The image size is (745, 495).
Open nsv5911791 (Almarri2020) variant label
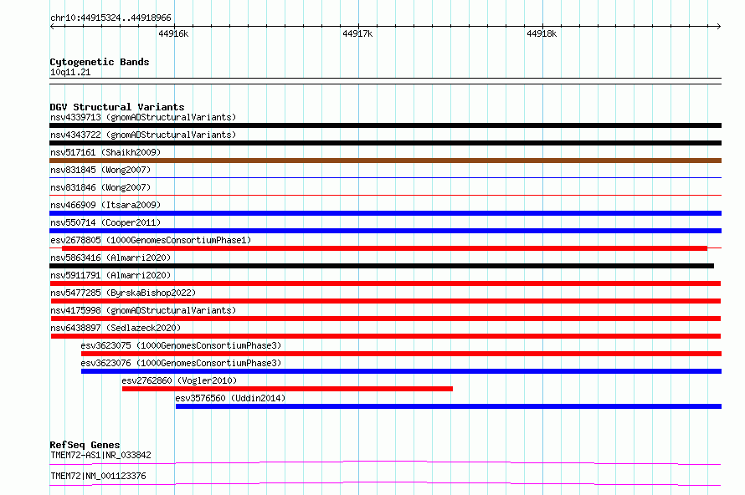(x=110, y=275)
